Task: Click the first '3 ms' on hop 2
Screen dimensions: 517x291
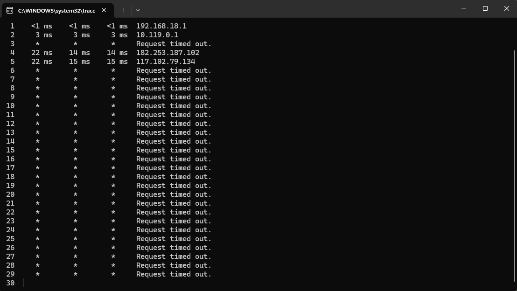Action: [43, 35]
